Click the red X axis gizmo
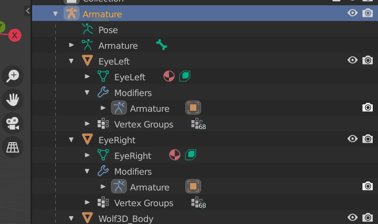This screenshot has width=378, height=224. click(x=15, y=36)
